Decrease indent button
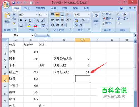The width and height of the screenshot is (139, 107). [x=53, y=25]
